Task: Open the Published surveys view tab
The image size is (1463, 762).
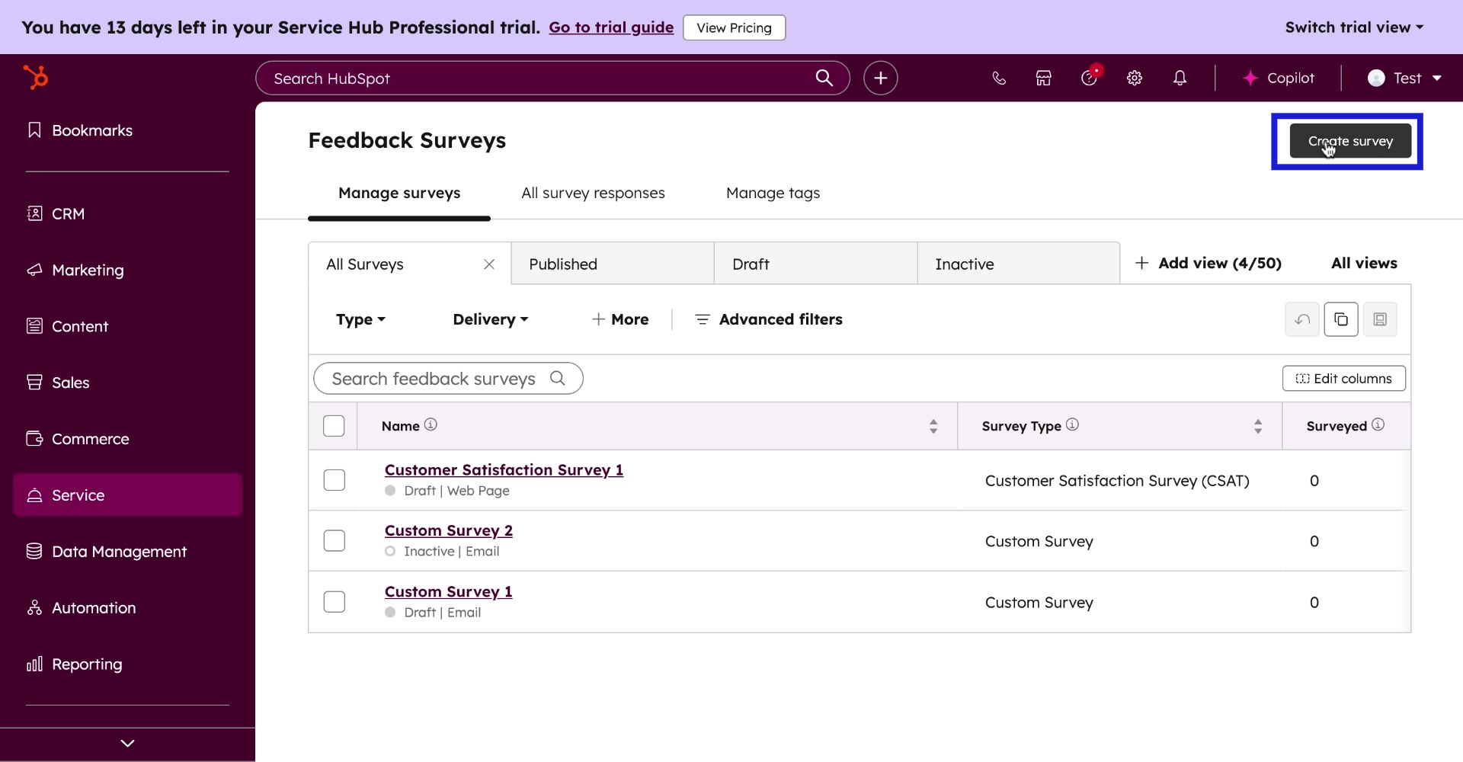Action: (x=562, y=264)
